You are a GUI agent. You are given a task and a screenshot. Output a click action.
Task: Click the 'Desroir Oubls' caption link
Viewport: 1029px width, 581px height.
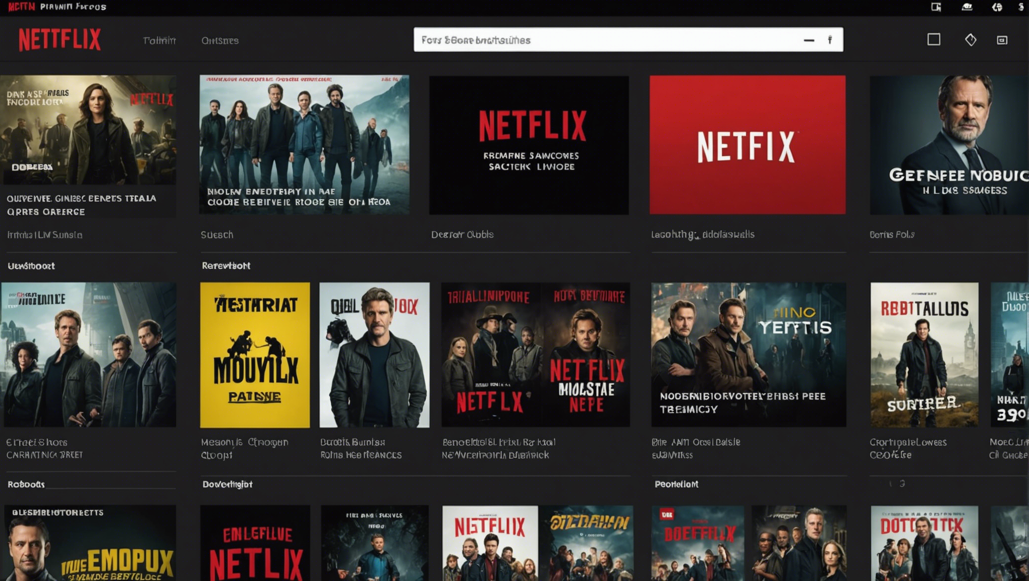click(462, 235)
